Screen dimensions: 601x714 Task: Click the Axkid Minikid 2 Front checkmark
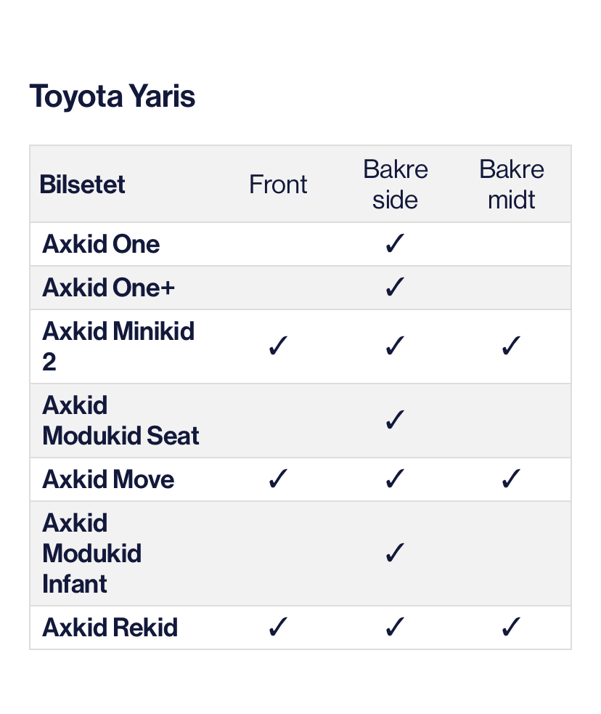278,346
